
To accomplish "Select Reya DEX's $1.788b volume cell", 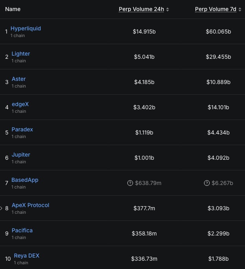I will [219, 259].
